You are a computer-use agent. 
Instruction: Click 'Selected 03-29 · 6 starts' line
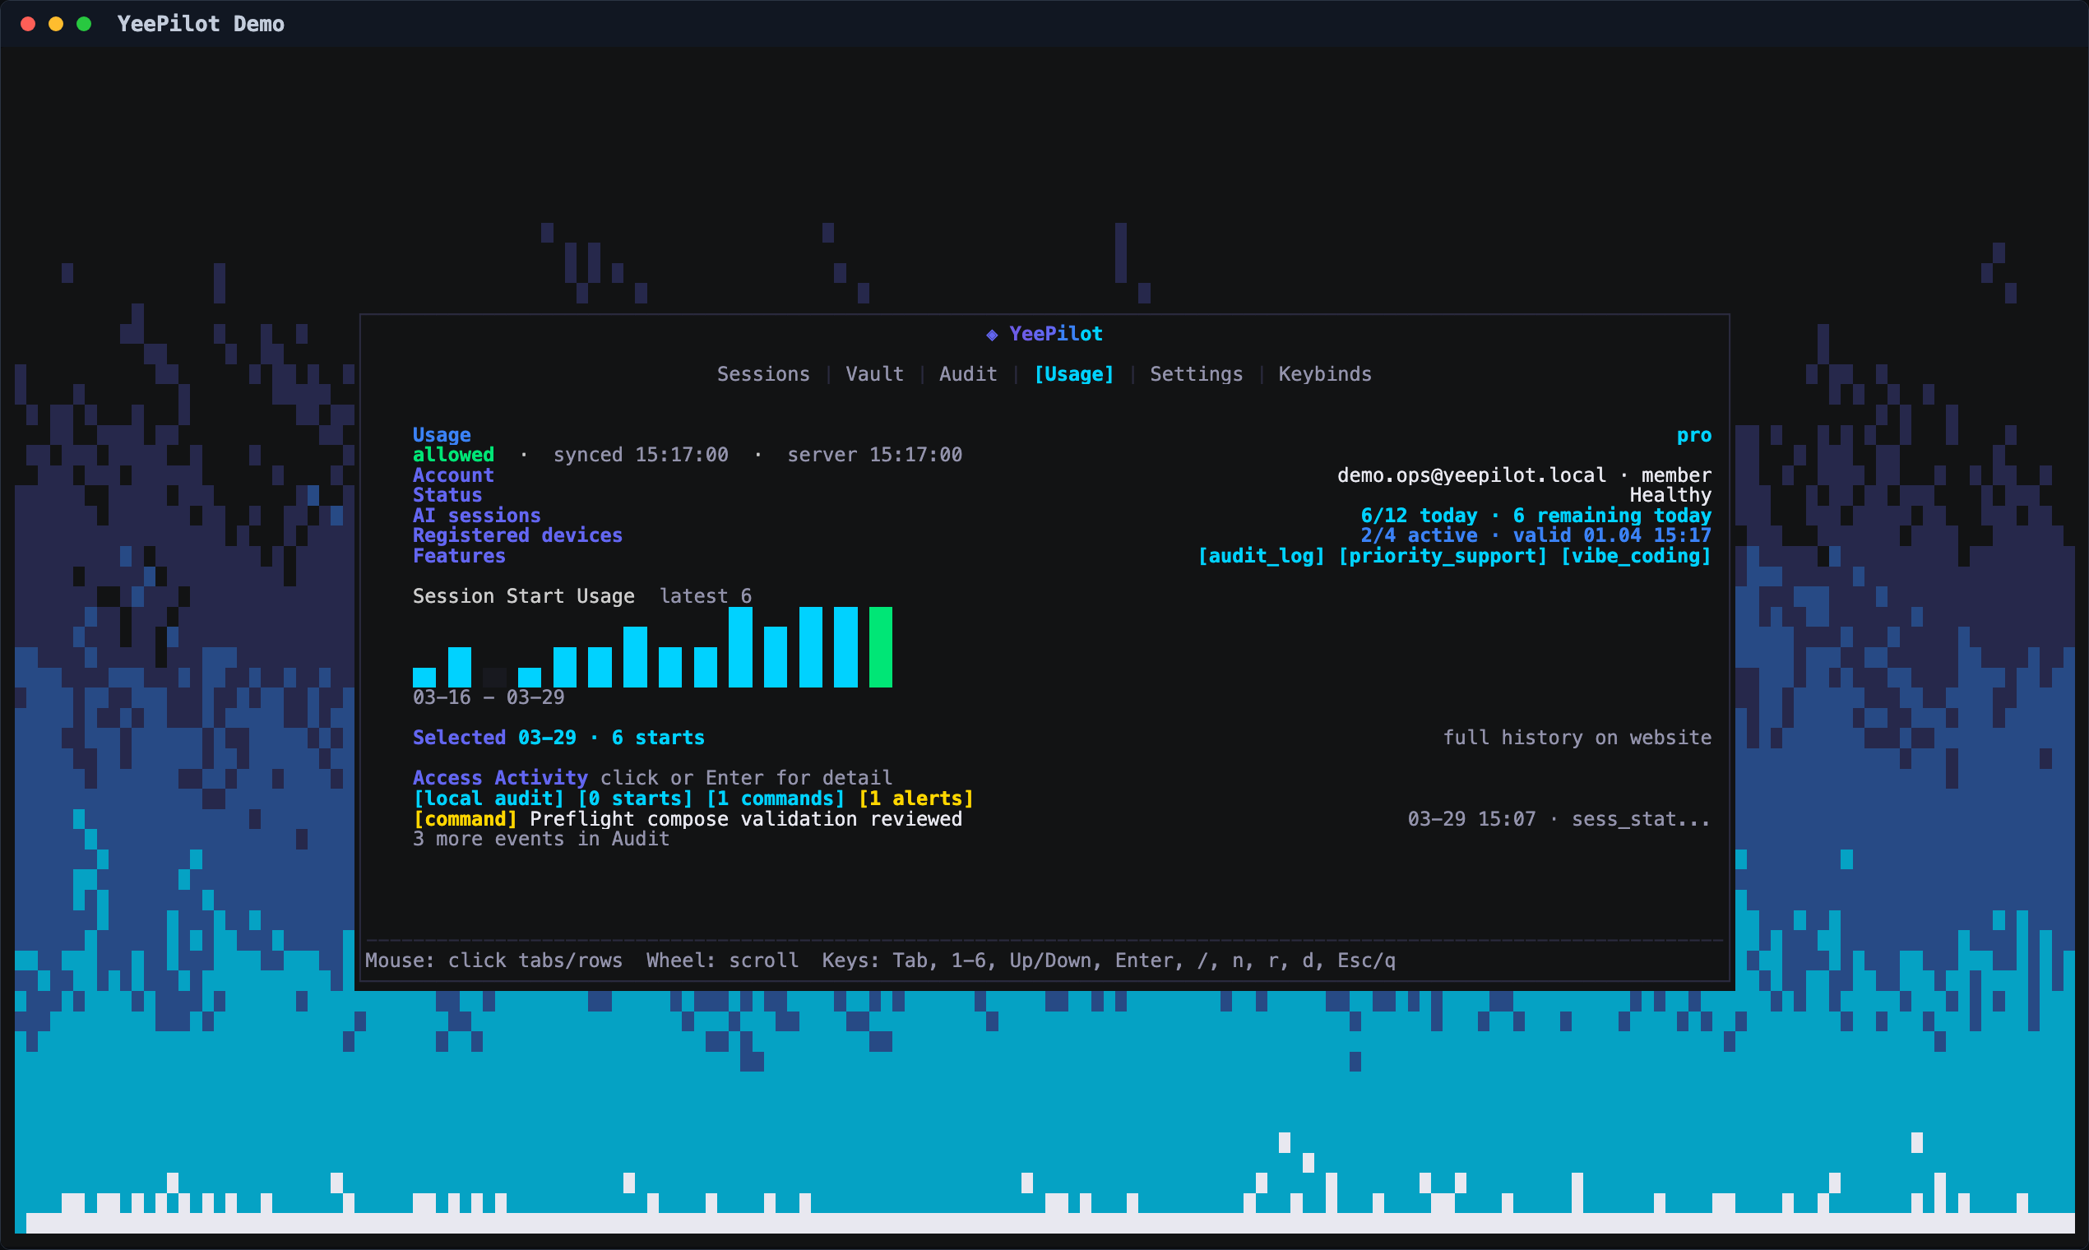tap(558, 738)
